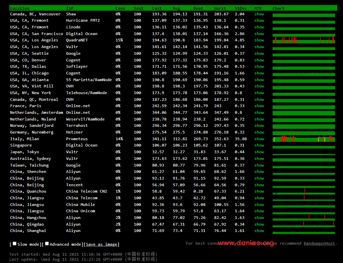This screenshot has width=343, height=263.
Task: Show MTR for Qingdao Aliyun row
Action: (259, 224)
